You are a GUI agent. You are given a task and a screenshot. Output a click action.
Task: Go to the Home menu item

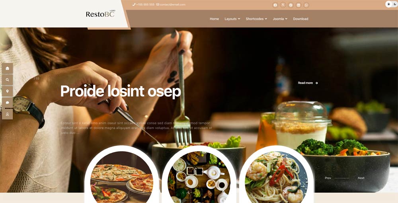214,19
